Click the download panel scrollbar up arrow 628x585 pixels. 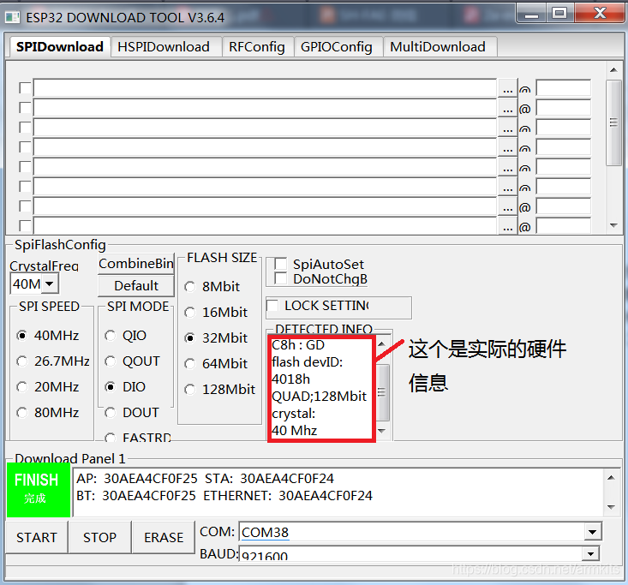click(x=611, y=477)
